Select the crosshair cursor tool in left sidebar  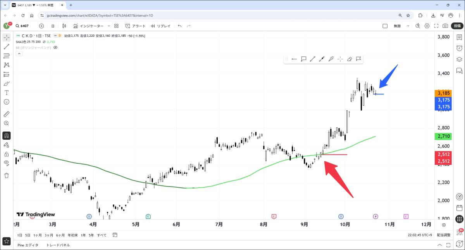(x=7, y=38)
